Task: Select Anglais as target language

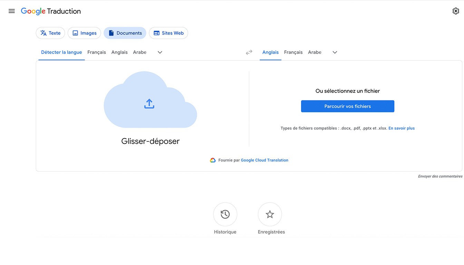Action: (x=270, y=52)
